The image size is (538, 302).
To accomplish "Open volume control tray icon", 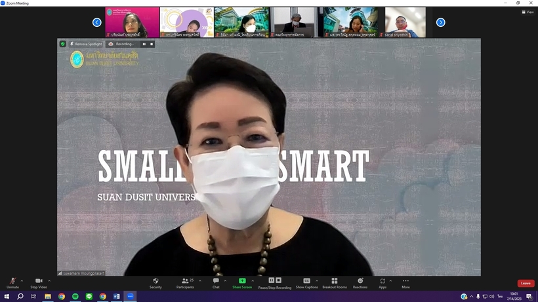I will point(491,297).
